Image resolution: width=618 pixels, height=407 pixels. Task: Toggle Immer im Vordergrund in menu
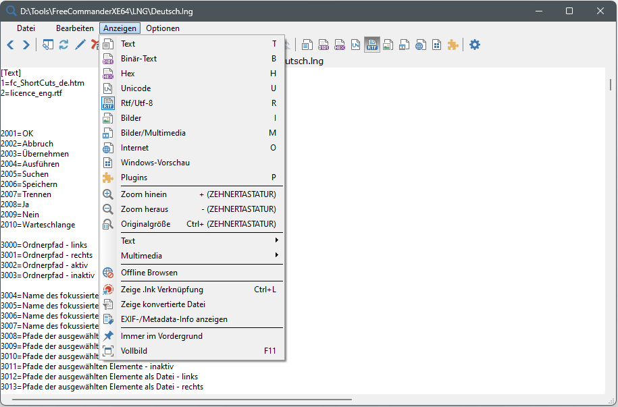pos(161,336)
